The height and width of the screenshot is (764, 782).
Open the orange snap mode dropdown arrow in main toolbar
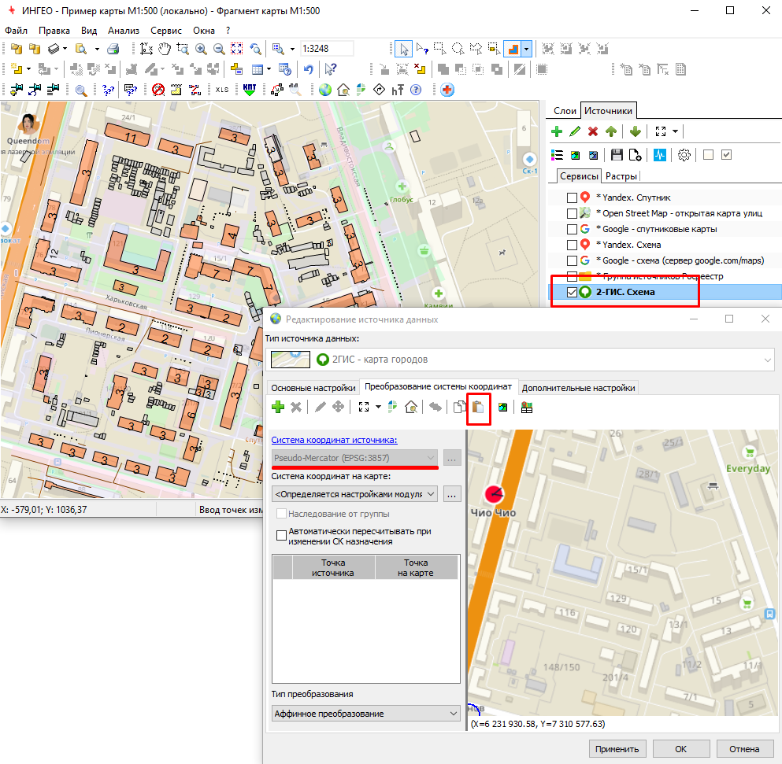(x=527, y=49)
